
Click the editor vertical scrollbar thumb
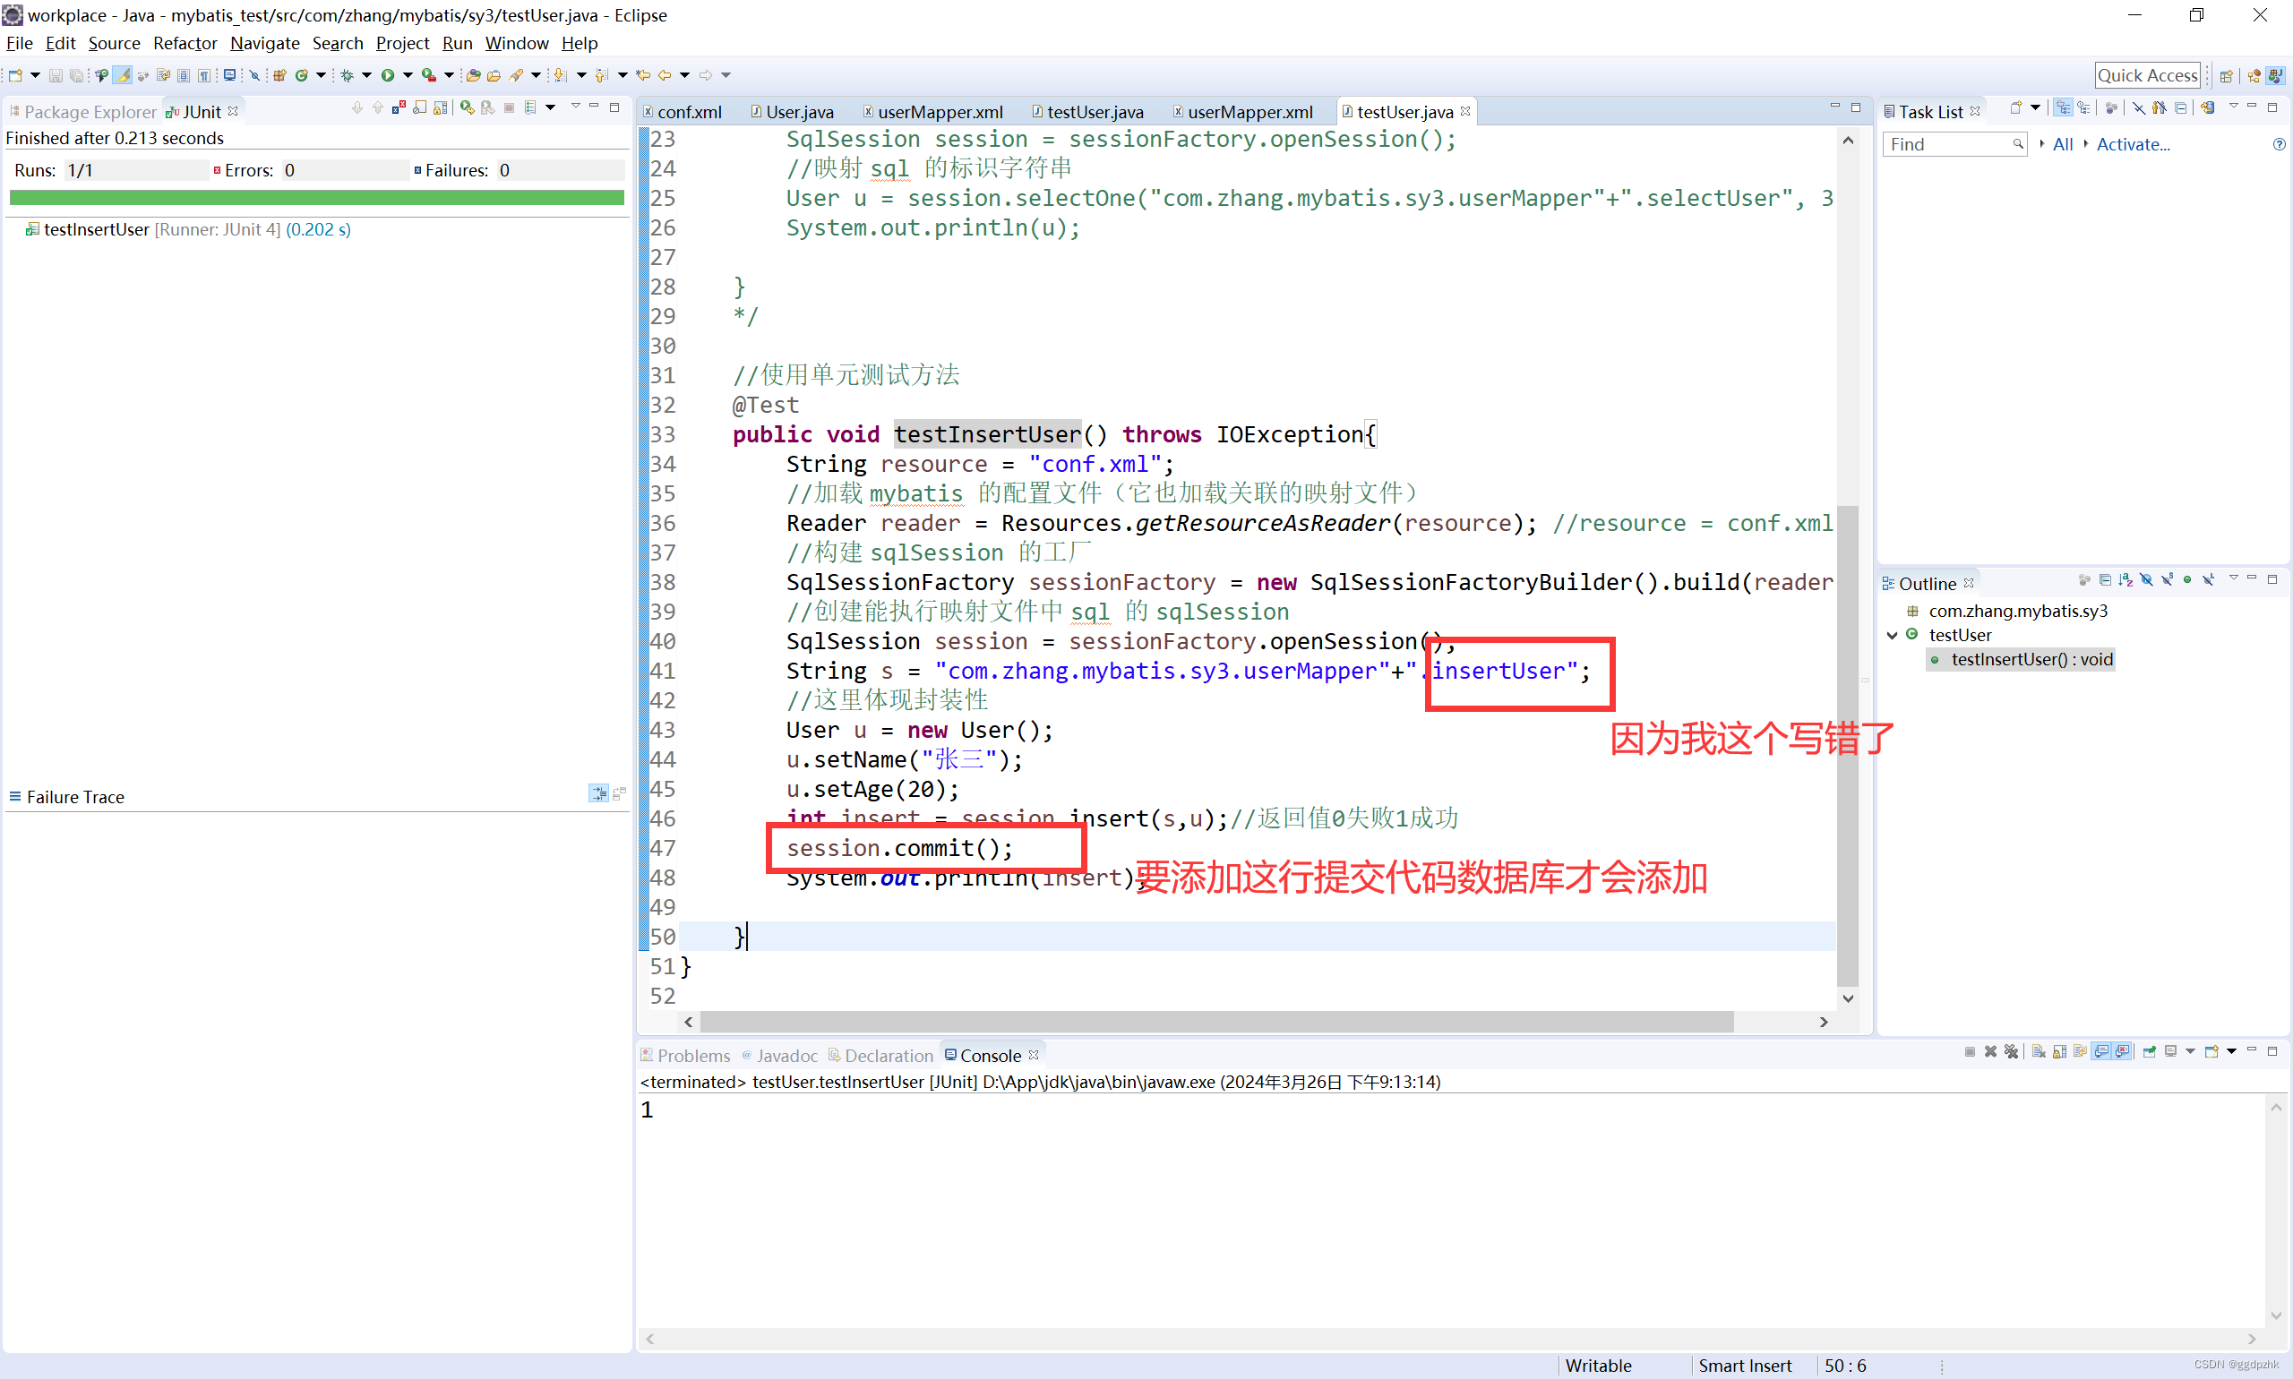coord(1848,746)
